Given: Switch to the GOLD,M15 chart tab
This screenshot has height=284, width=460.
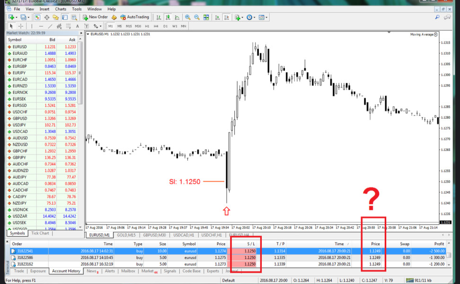Looking at the screenshot, I should [x=126, y=235].
